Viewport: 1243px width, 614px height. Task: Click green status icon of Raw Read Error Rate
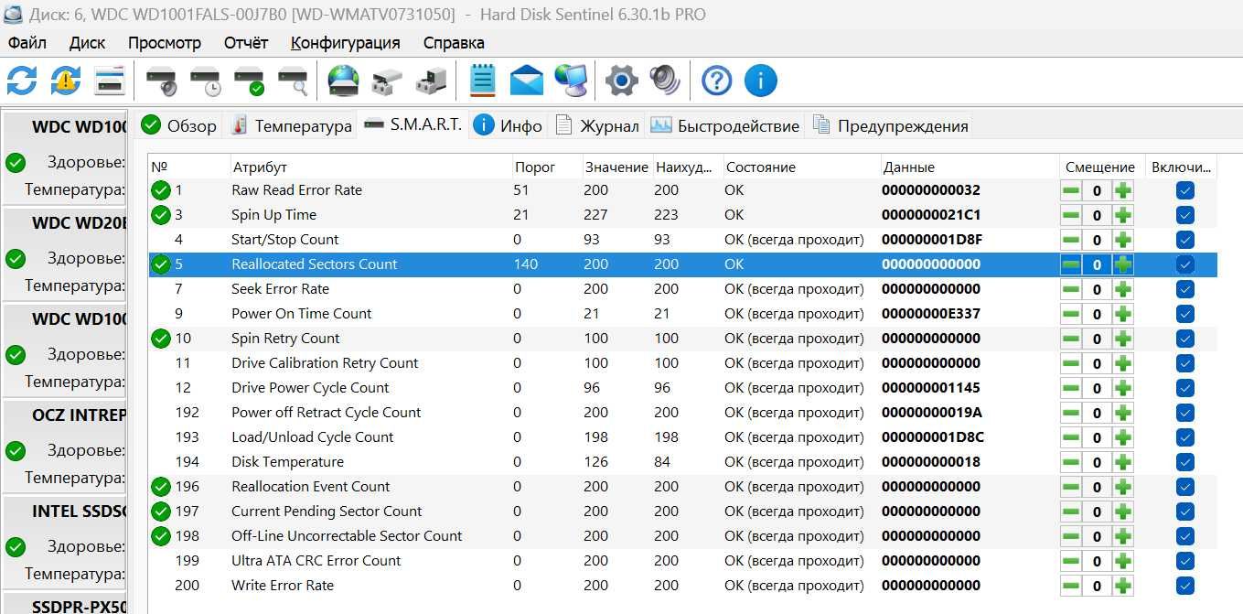click(161, 190)
